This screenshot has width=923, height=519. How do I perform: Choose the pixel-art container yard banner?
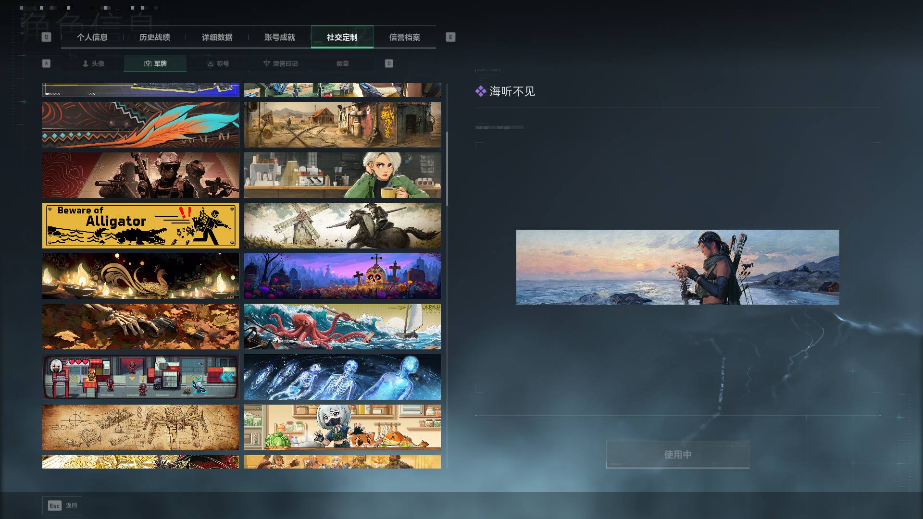[x=140, y=377]
